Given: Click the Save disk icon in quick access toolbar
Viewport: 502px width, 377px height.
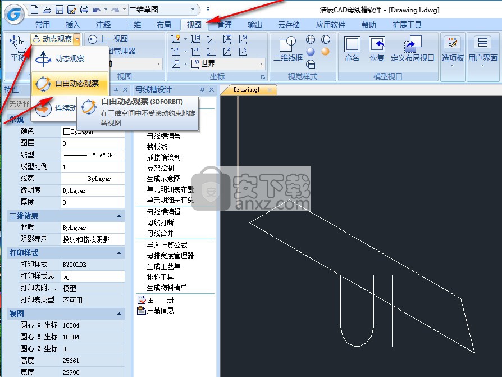Looking at the screenshot, I should point(59,10).
